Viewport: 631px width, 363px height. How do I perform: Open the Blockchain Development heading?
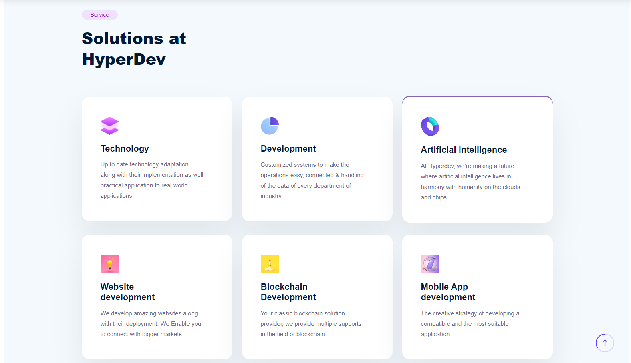(x=288, y=292)
